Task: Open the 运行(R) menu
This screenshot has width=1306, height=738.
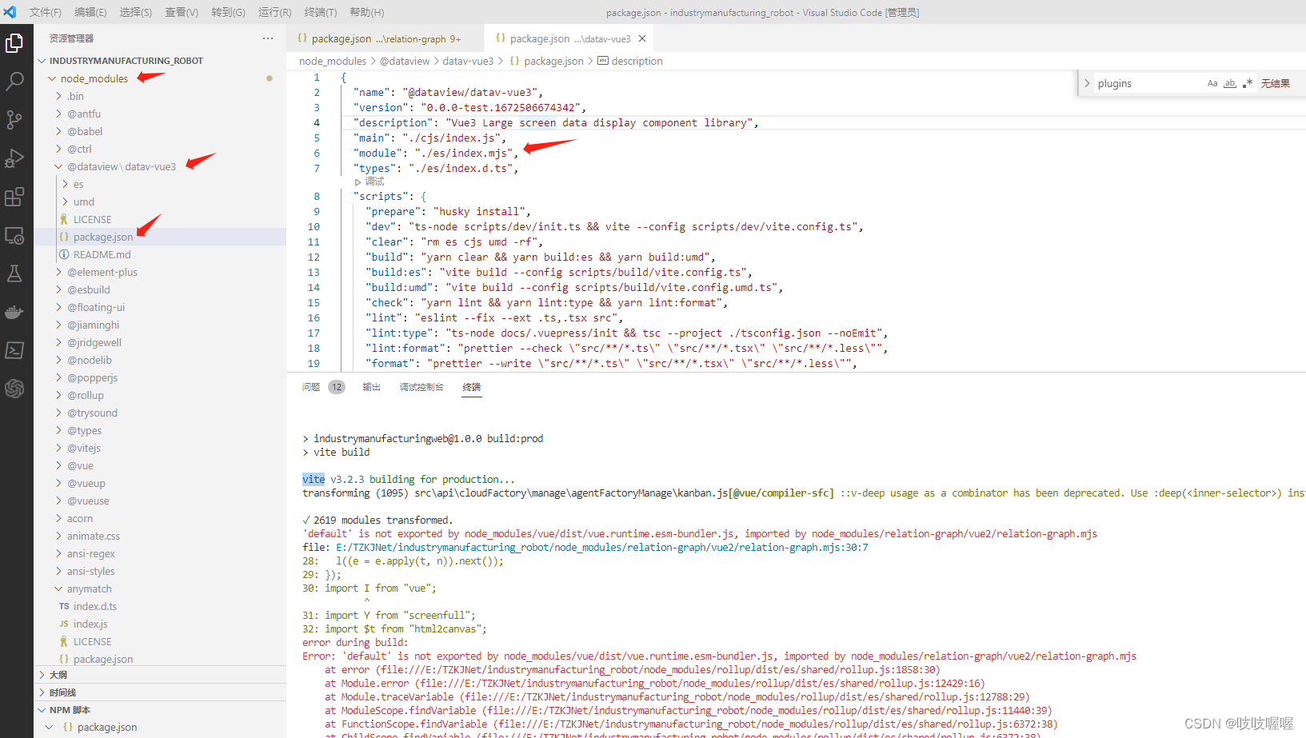Action: [274, 12]
